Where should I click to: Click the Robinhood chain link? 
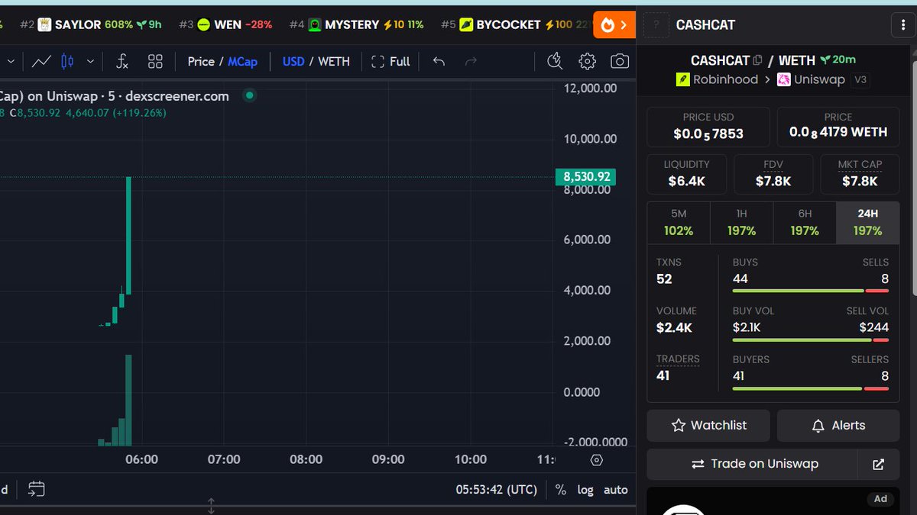pos(718,79)
